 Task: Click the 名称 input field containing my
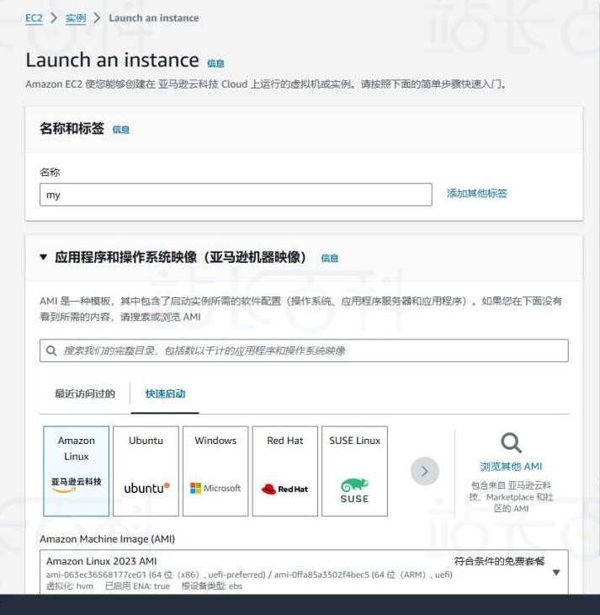pos(236,195)
